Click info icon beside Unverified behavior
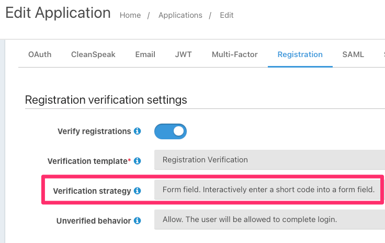Viewport: 385px width, 243px height. click(x=138, y=221)
